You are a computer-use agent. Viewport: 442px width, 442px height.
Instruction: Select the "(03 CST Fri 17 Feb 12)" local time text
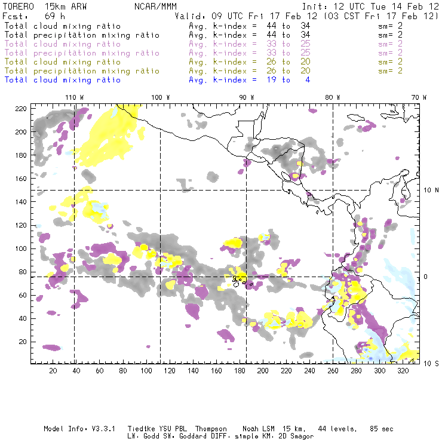coord(381,16)
